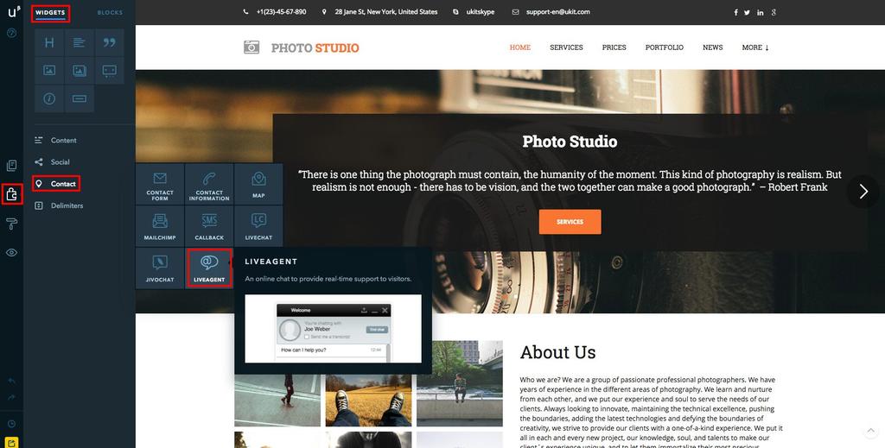
Task: Switch to the Blocks tab
Action: pyautogui.click(x=110, y=12)
